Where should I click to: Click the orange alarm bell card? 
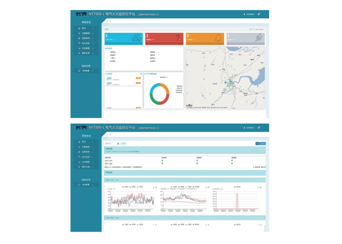tap(205, 38)
